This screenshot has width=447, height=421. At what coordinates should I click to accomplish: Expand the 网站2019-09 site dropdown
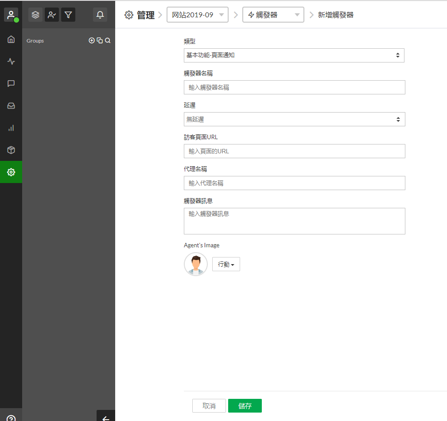pyautogui.click(x=198, y=15)
